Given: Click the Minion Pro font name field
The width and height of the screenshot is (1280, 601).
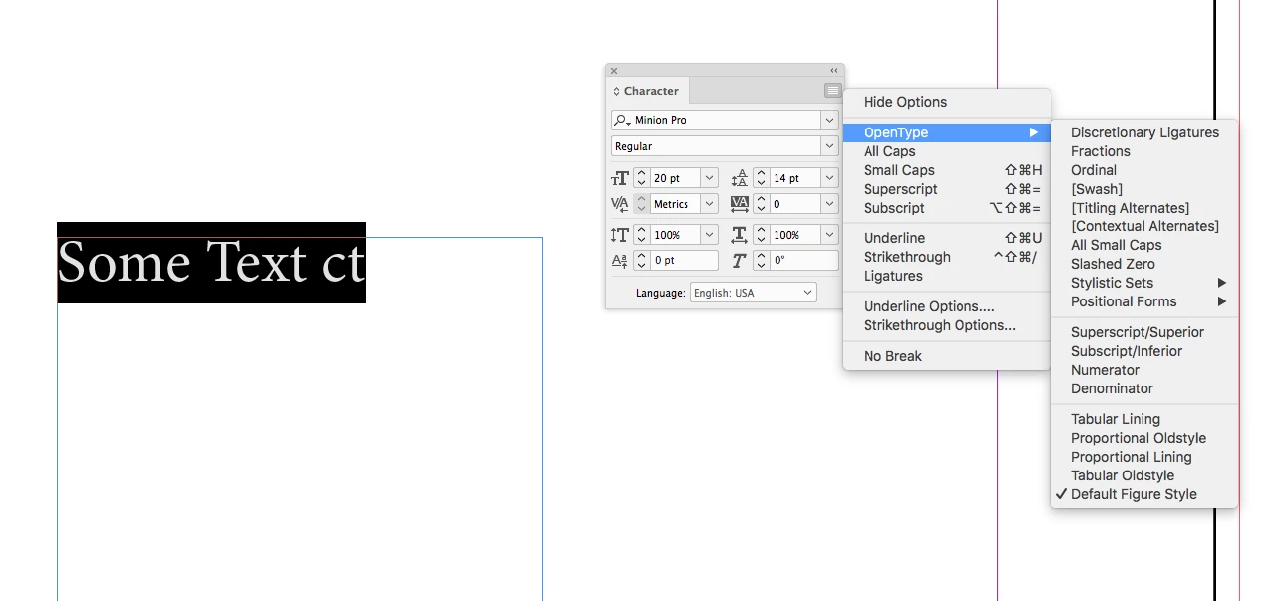Looking at the screenshot, I should coord(726,120).
